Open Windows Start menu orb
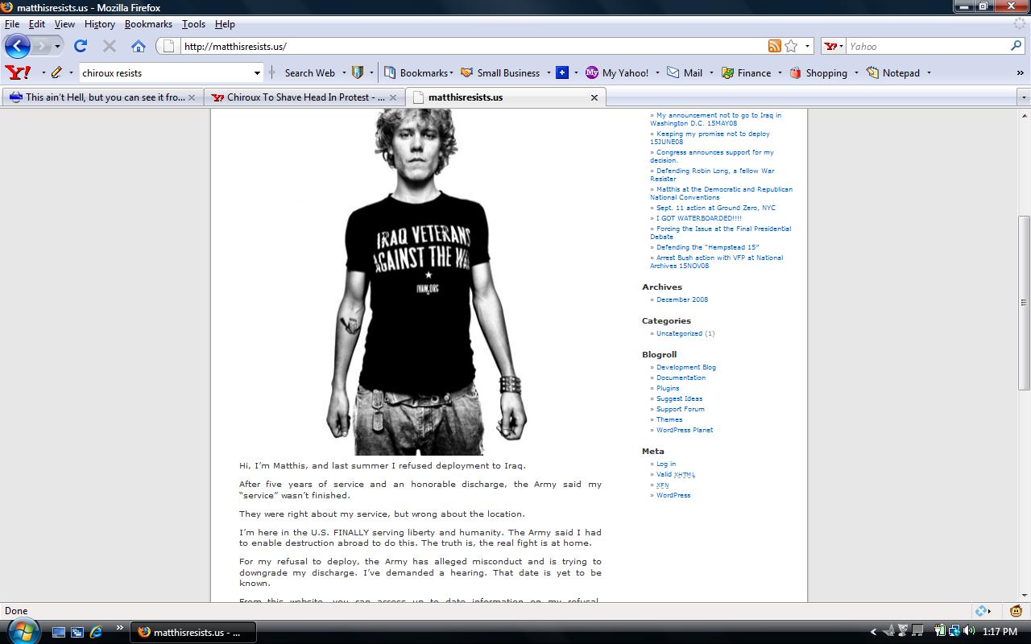Image resolution: width=1031 pixels, height=644 pixels. (22, 630)
